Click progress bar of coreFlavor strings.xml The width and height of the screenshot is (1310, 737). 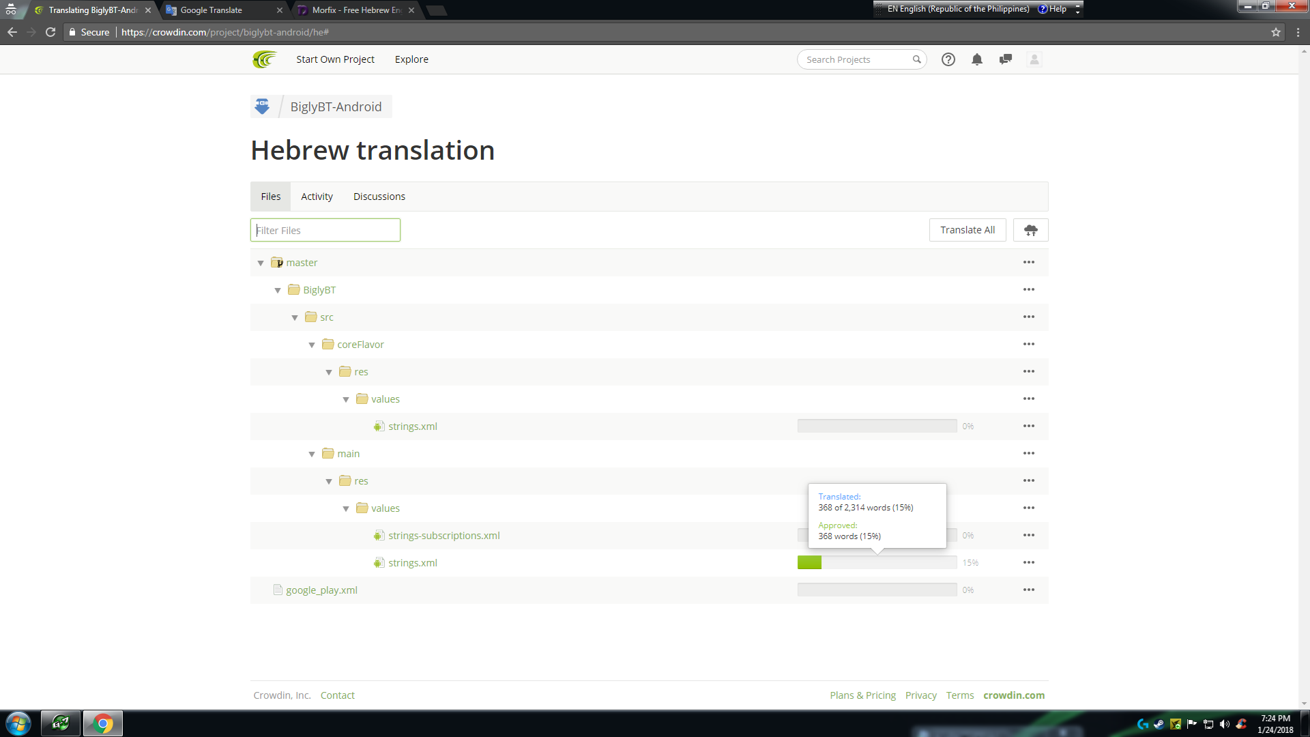(877, 426)
